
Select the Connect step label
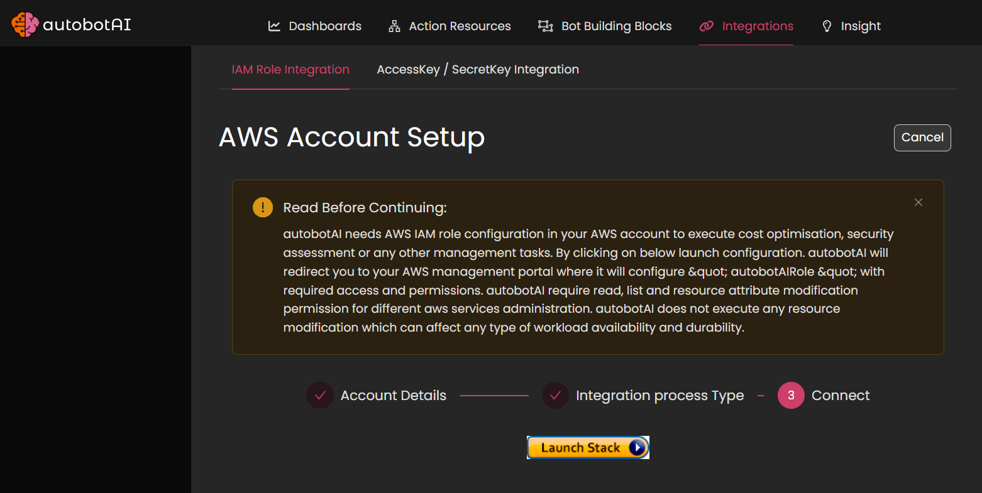point(841,396)
